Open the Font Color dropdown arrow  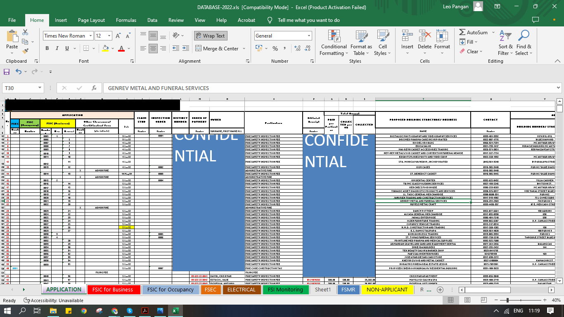click(129, 48)
